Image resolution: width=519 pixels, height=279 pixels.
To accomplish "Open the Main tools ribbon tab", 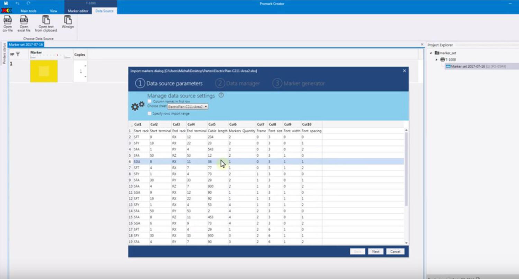I will 28,11.
